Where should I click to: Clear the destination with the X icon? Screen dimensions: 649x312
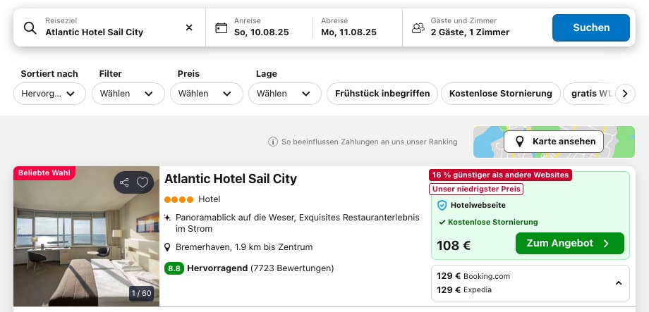pyautogui.click(x=189, y=27)
